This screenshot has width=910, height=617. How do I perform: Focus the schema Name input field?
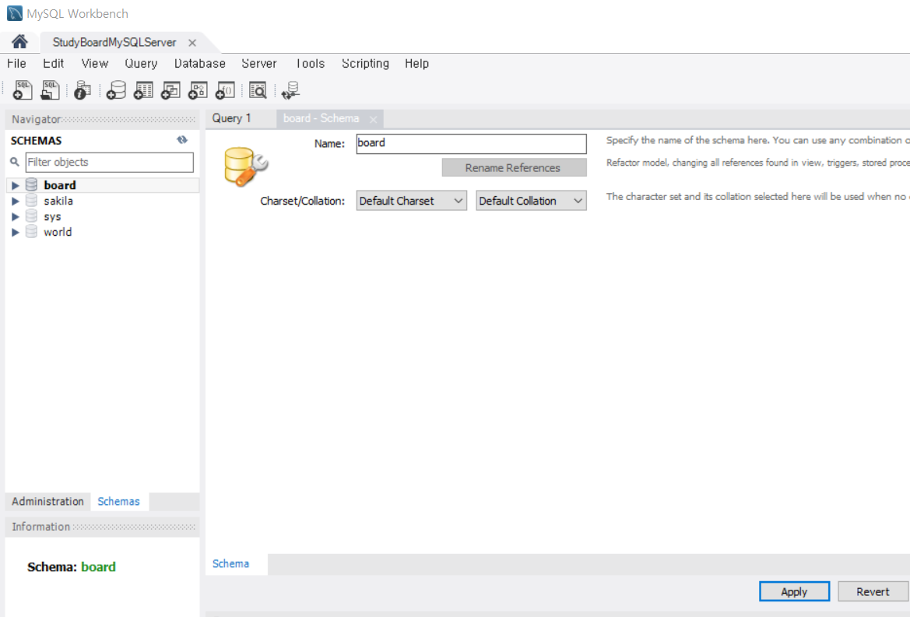click(x=471, y=143)
